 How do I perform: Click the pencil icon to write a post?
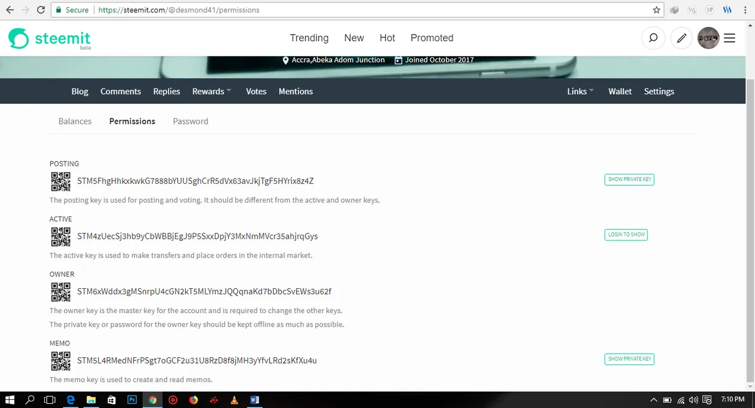(681, 38)
